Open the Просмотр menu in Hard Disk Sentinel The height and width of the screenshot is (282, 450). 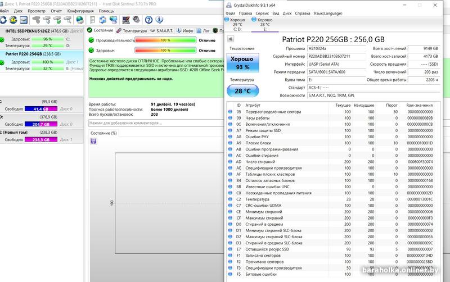[37, 11]
